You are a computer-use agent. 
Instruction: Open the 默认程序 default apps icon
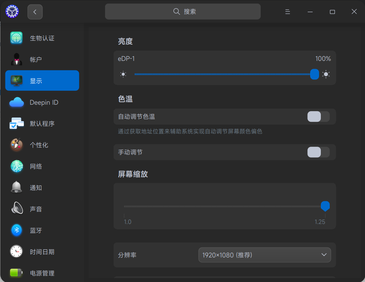click(16, 124)
